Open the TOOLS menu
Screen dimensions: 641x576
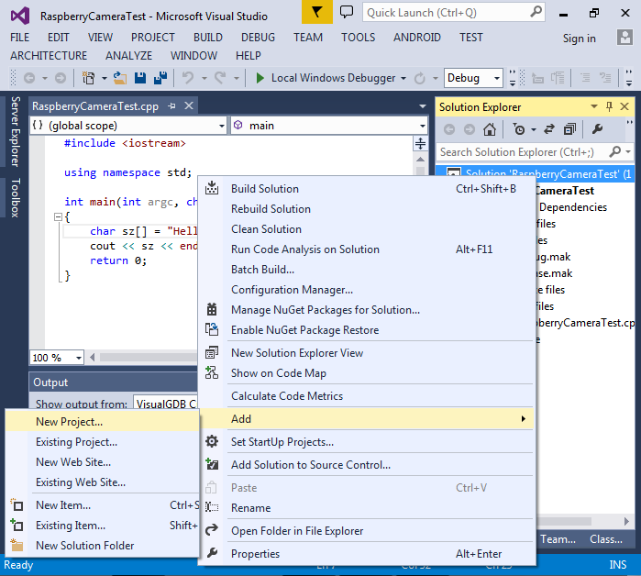[359, 38]
